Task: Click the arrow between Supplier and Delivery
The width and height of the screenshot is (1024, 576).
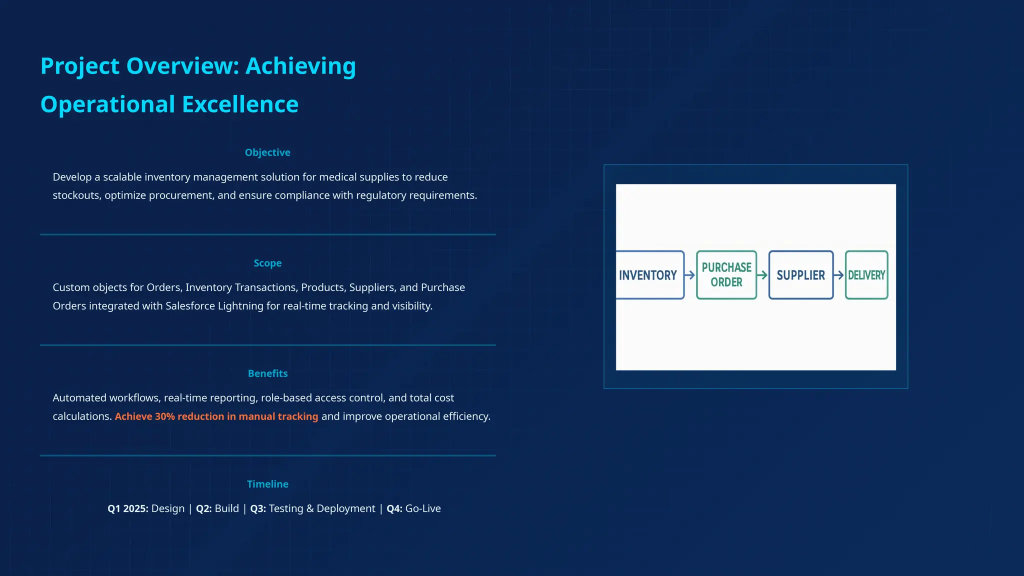Action: coord(839,275)
